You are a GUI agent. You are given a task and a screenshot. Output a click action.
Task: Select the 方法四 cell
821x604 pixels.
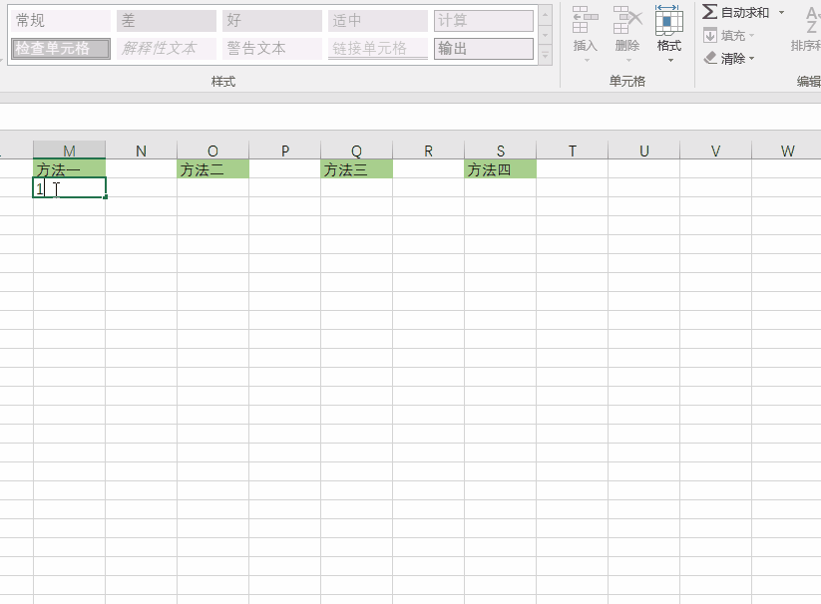pos(500,168)
